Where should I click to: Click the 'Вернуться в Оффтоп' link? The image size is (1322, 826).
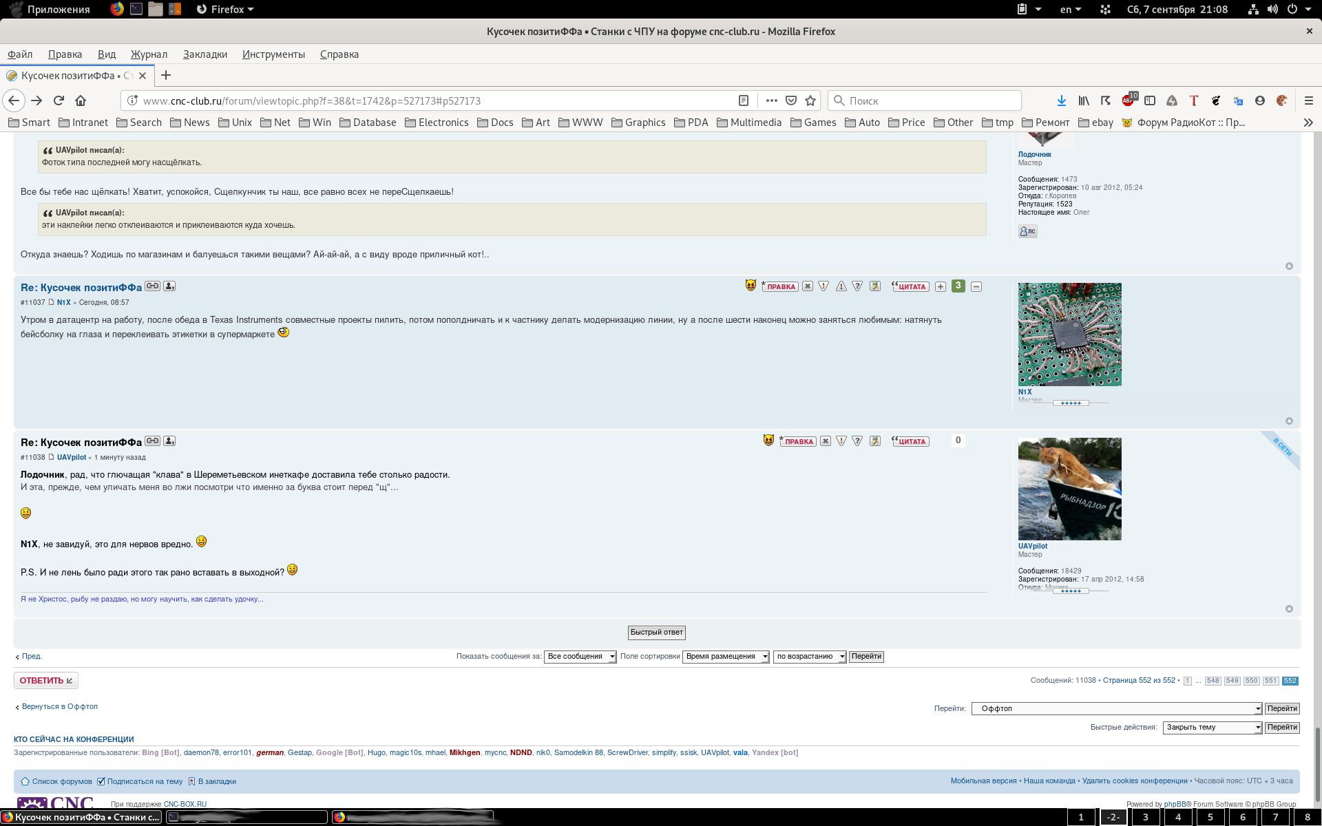[59, 706]
